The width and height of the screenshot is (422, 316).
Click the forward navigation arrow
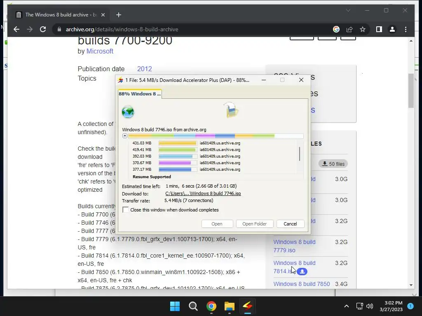pos(30,29)
